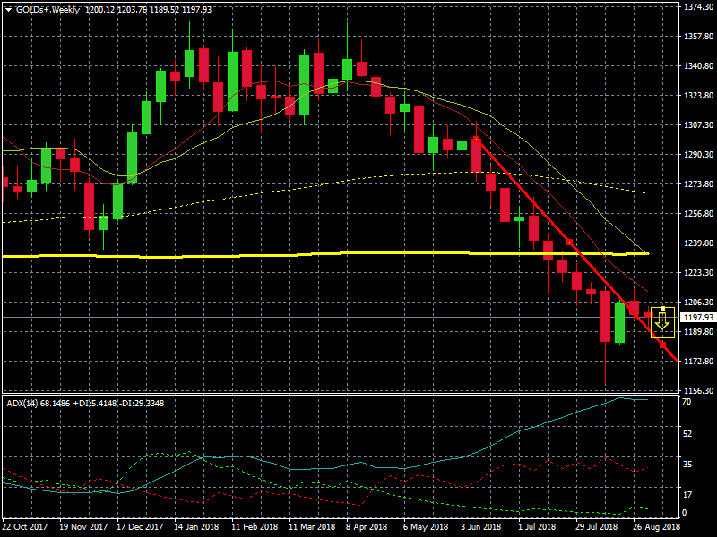717x537 pixels.
Task: Click the 22 Oct 2017 date label
Action: tap(24, 528)
